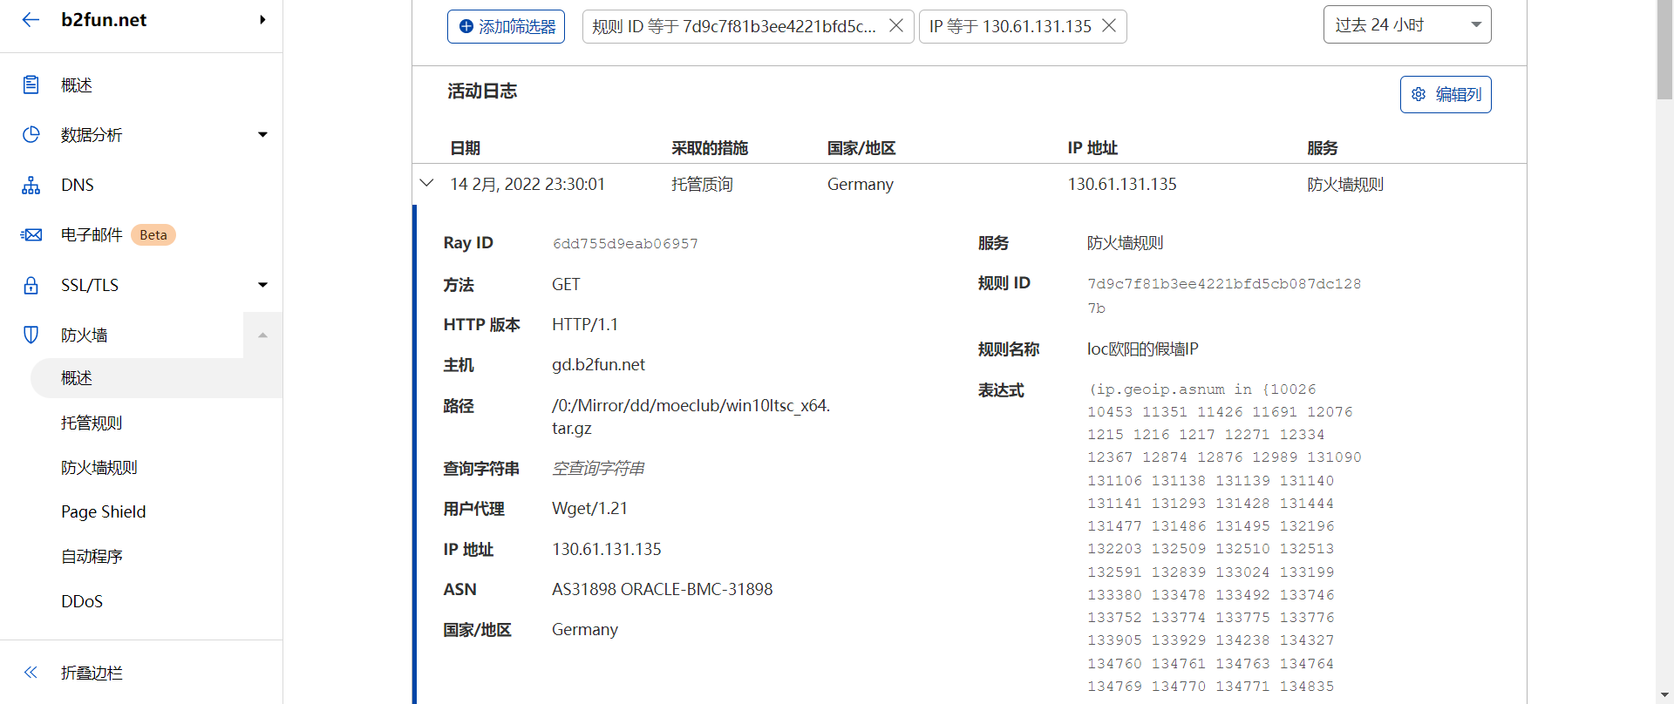Expand the SSL/TLS submenu arrow
This screenshot has height=704, width=1674.
click(x=262, y=285)
